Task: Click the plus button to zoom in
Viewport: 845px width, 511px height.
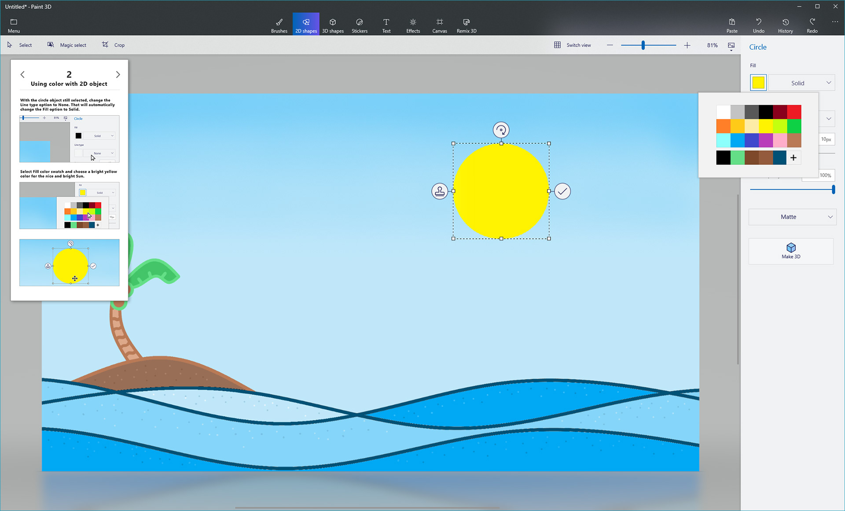Action: point(687,45)
